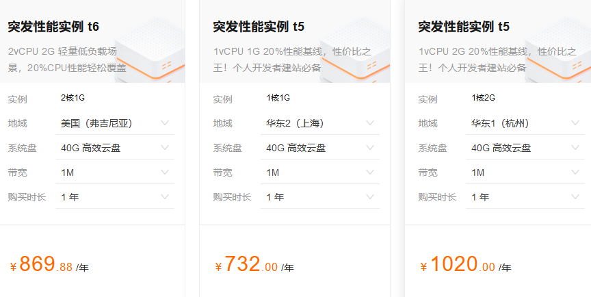Open bandwidth dropdown in 1核2G card
This screenshot has width=591, height=297.
tap(525, 172)
